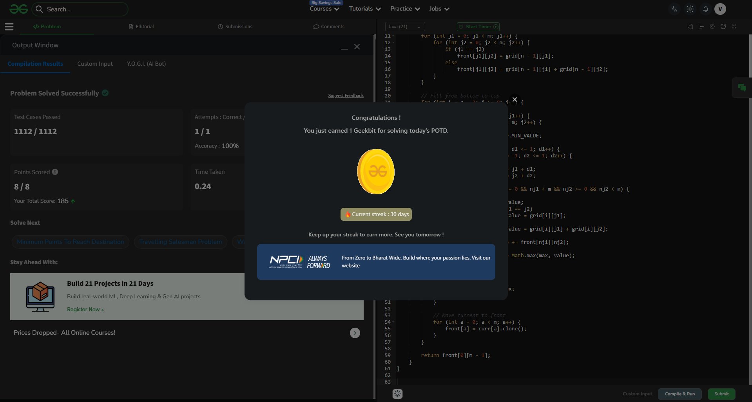This screenshot has height=402, width=752.
Task: Open the notifications bell
Action: click(x=705, y=9)
